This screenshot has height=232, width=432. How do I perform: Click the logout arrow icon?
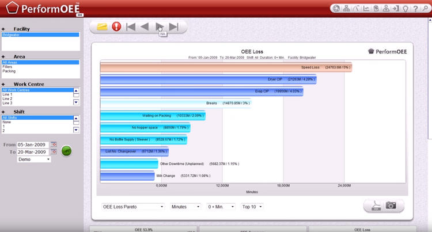tap(396, 8)
